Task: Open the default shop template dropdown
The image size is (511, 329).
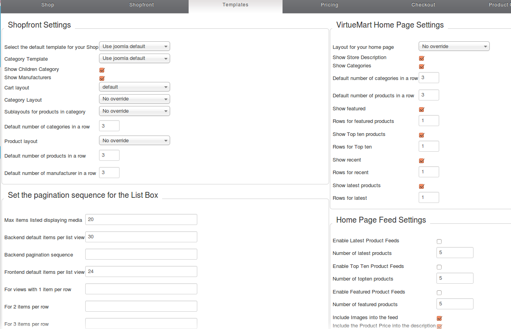Action: 135,46
